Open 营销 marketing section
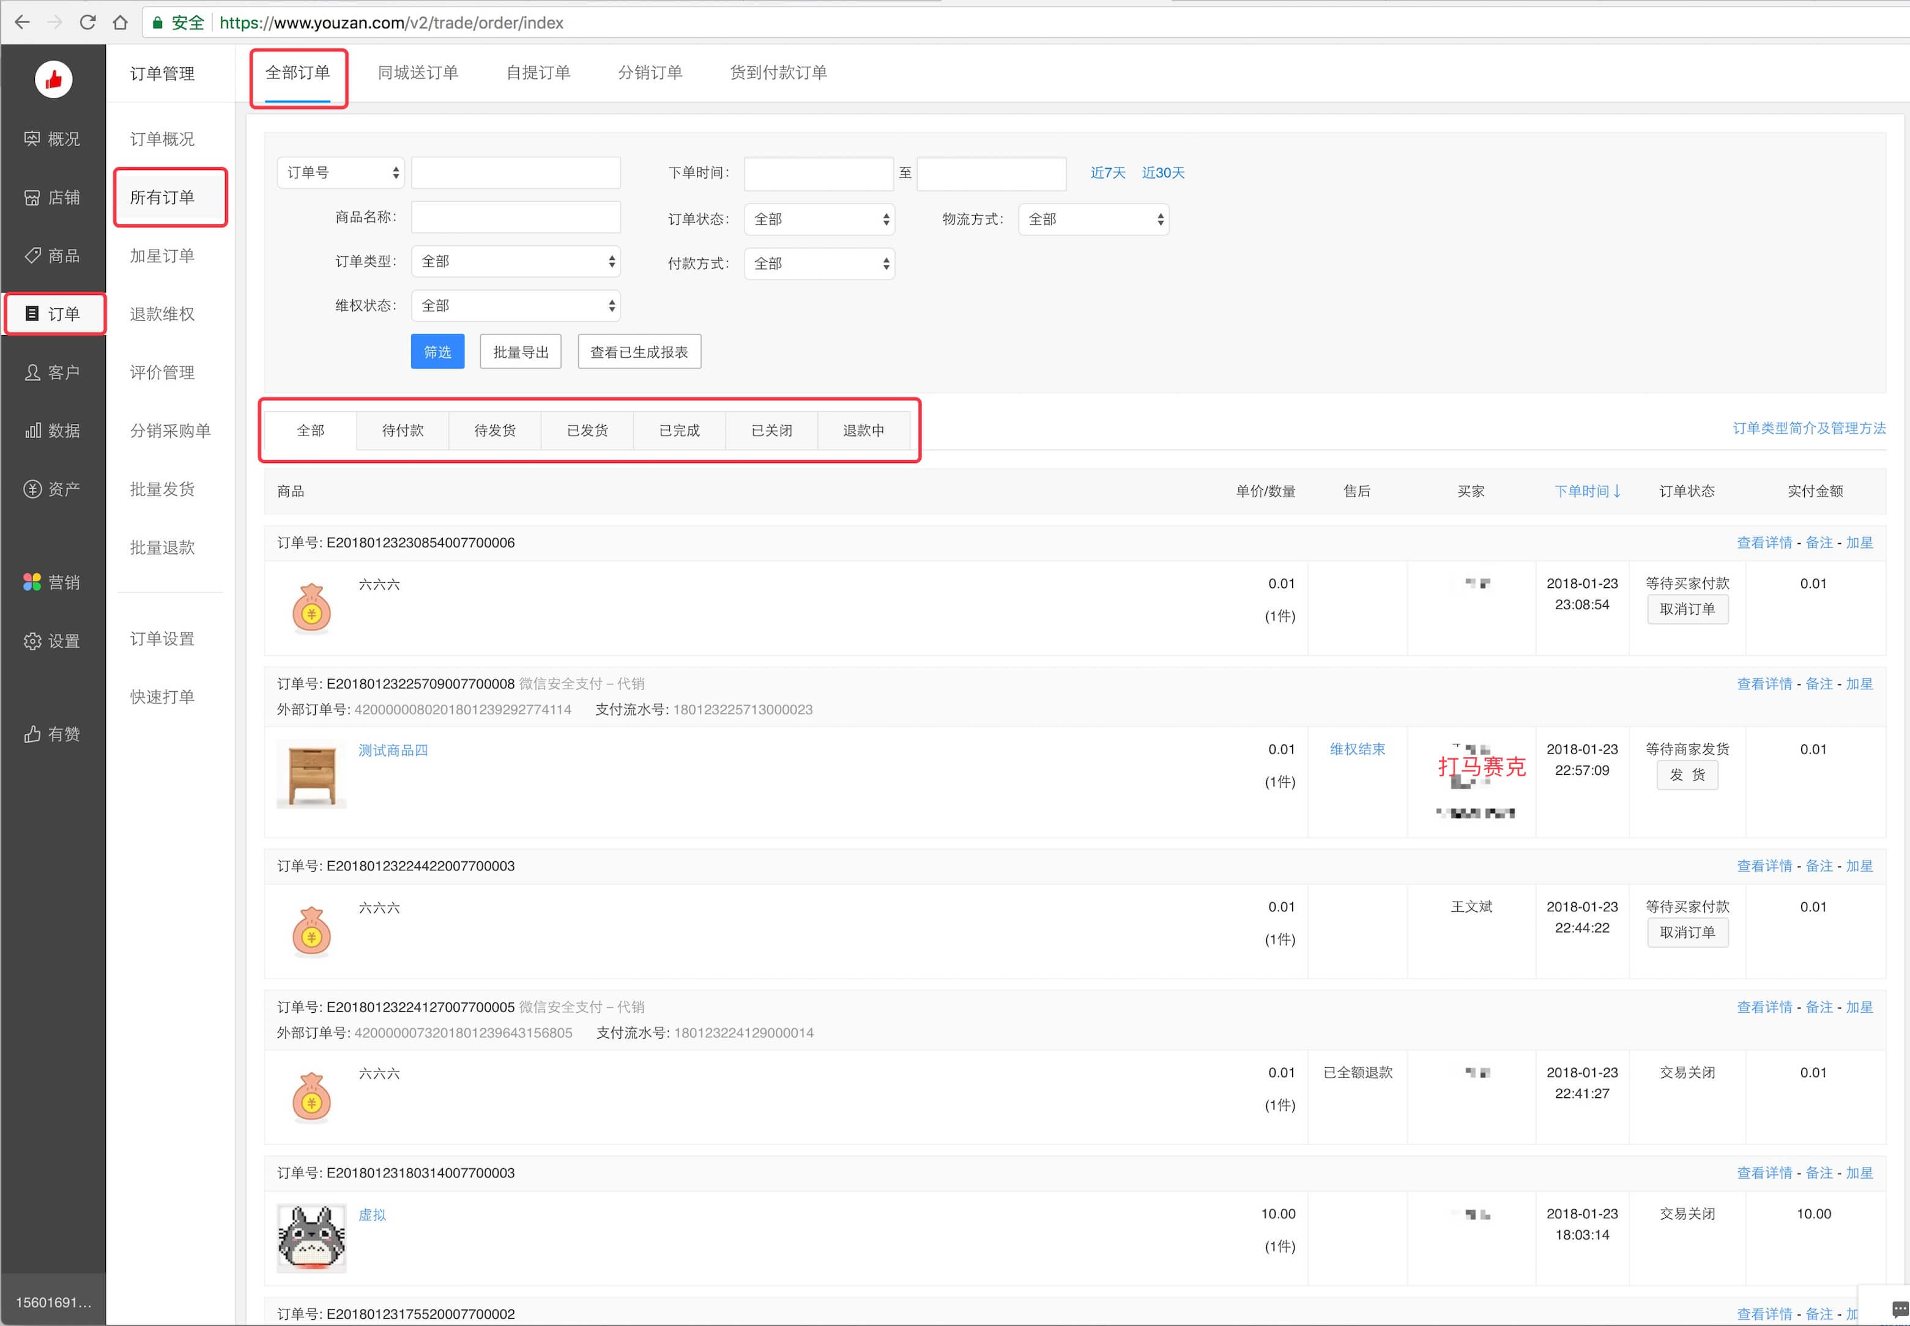Image resolution: width=1910 pixels, height=1326 pixels. point(53,582)
